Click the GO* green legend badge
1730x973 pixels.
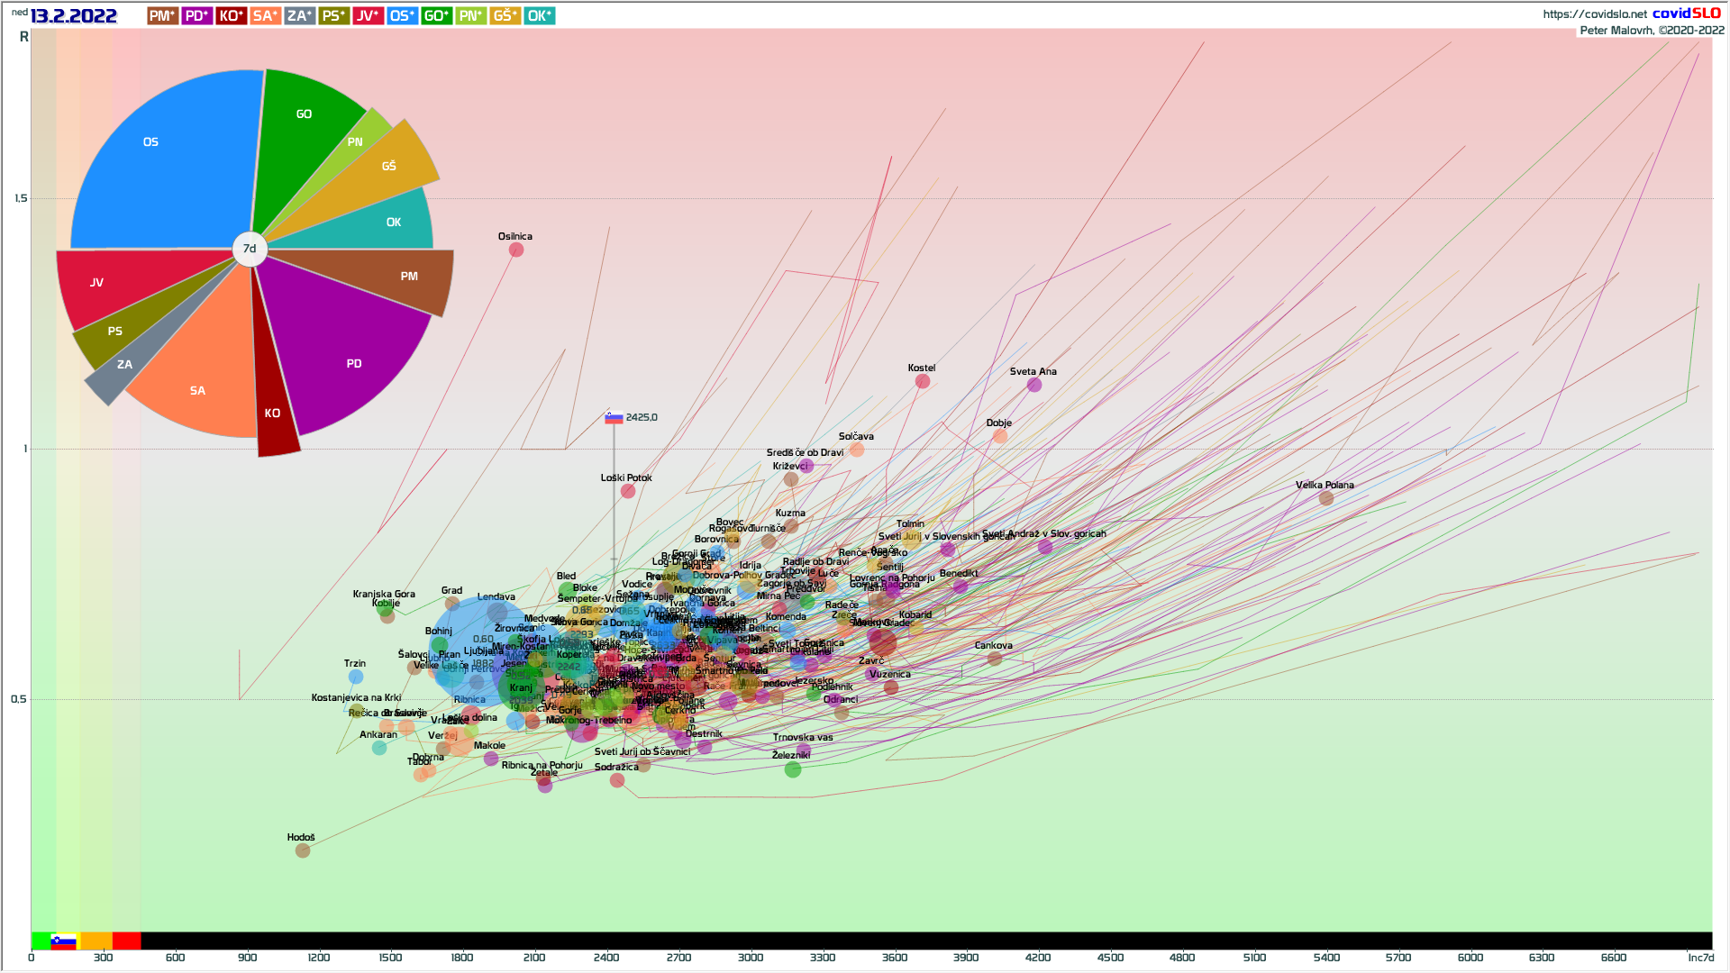pos(436,16)
